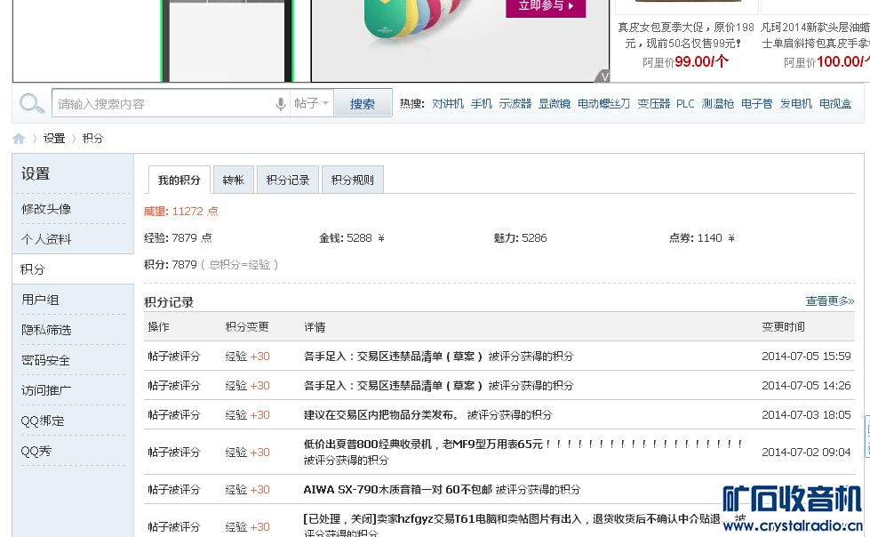Screen dimensions: 870x537
Task: Click the 积分变更 column header
Action: pos(247,326)
